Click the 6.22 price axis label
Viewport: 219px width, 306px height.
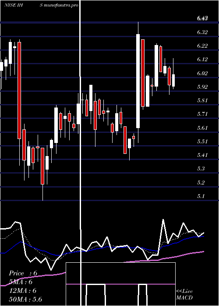[202, 46]
